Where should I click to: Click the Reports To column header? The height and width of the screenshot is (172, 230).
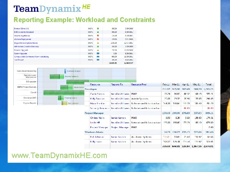117,84
